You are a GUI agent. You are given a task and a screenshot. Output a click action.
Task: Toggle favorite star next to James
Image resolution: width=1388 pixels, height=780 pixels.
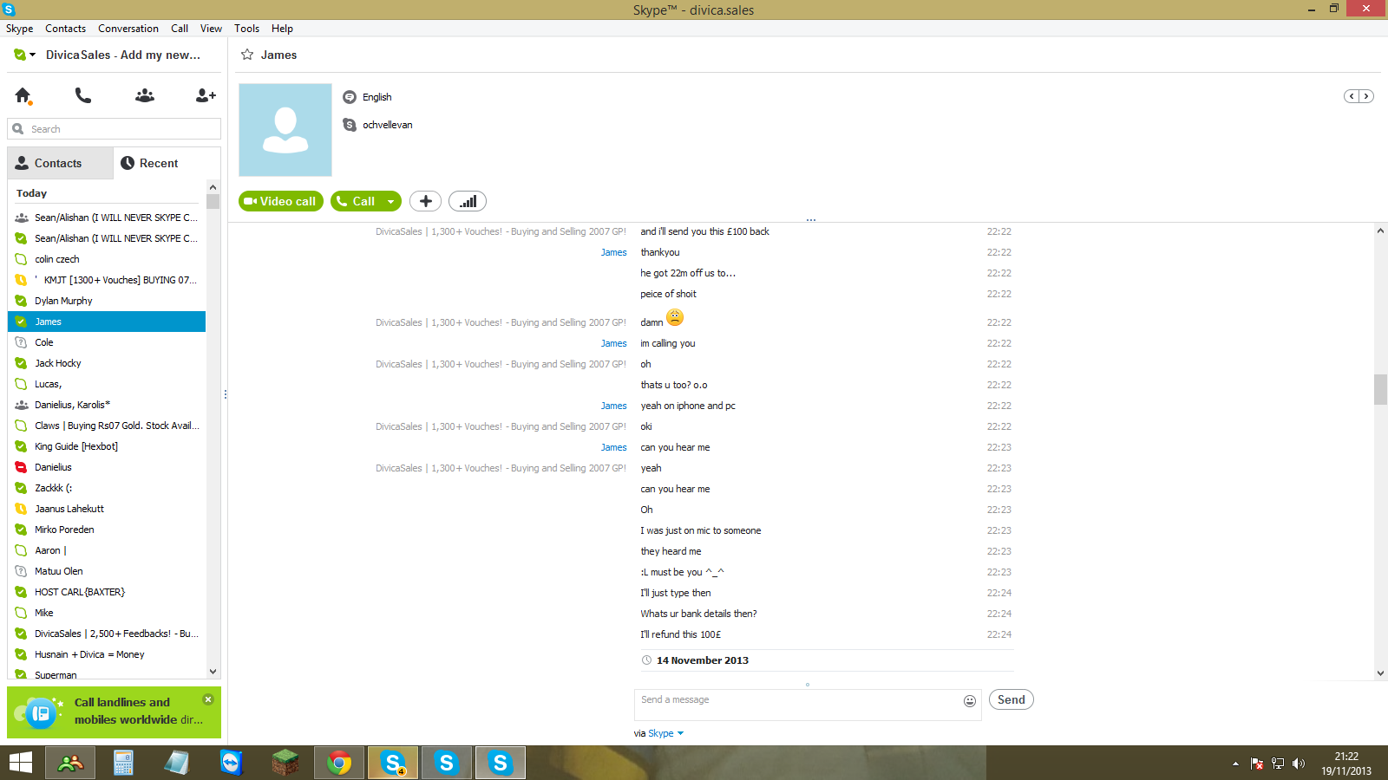[247, 55]
